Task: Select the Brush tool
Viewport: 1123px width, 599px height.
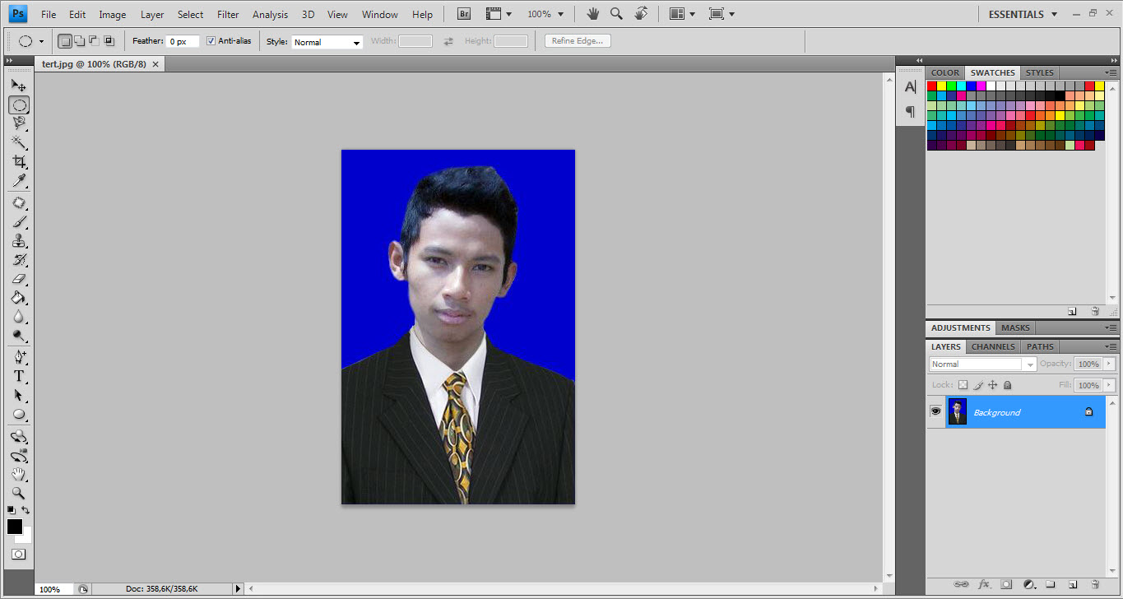Action: tap(19, 223)
